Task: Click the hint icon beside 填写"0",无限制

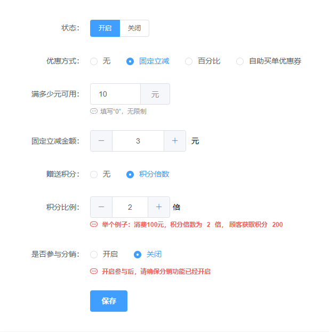Action: pos(94,112)
